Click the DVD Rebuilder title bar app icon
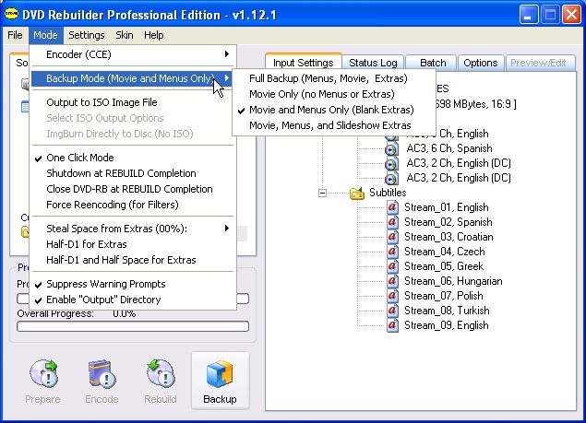 tap(12, 14)
